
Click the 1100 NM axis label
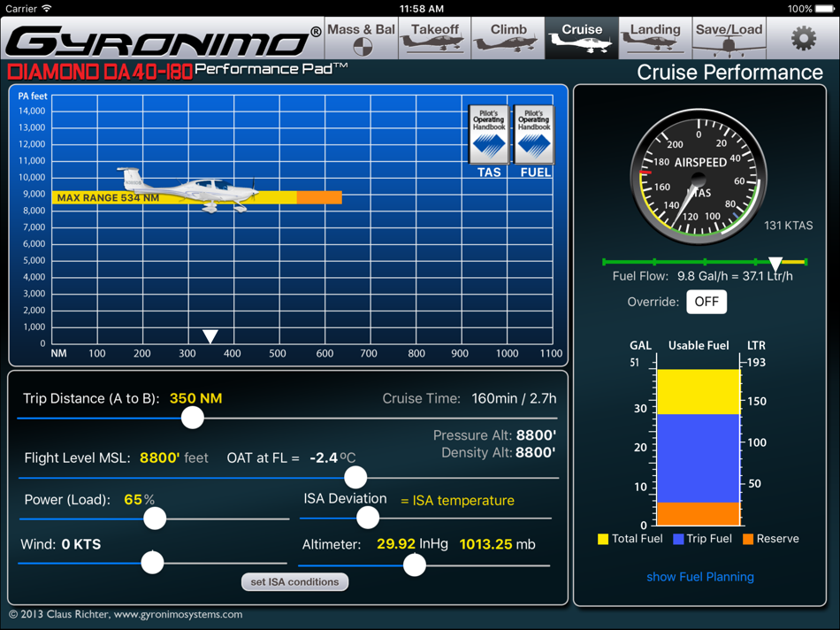[x=551, y=353]
